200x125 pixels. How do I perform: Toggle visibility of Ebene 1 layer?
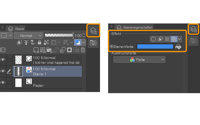(3, 71)
